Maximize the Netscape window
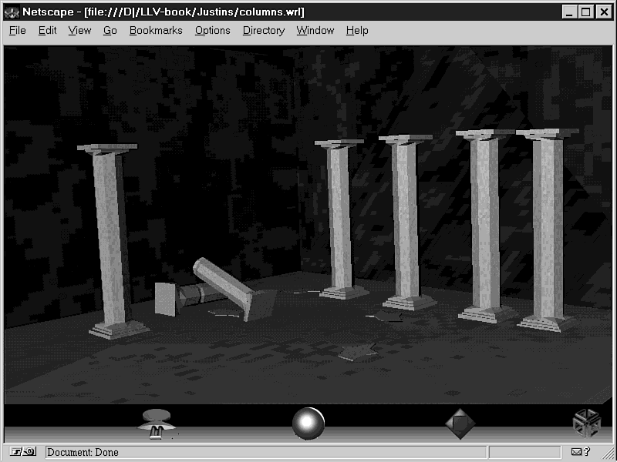This screenshot has width=617, height=462. pyautogui.click(x=586, y=12)
